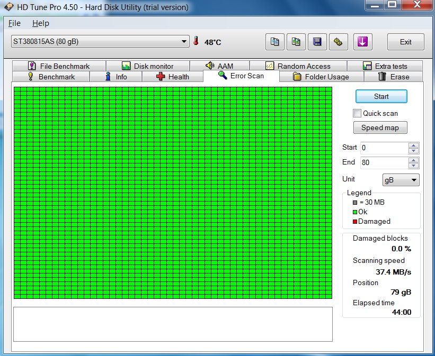
Task: Minimize the HD Tune Pro window
Action: [375, 5]
